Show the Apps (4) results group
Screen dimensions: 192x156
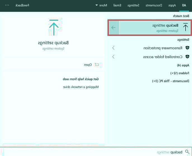tap(183, 65)
